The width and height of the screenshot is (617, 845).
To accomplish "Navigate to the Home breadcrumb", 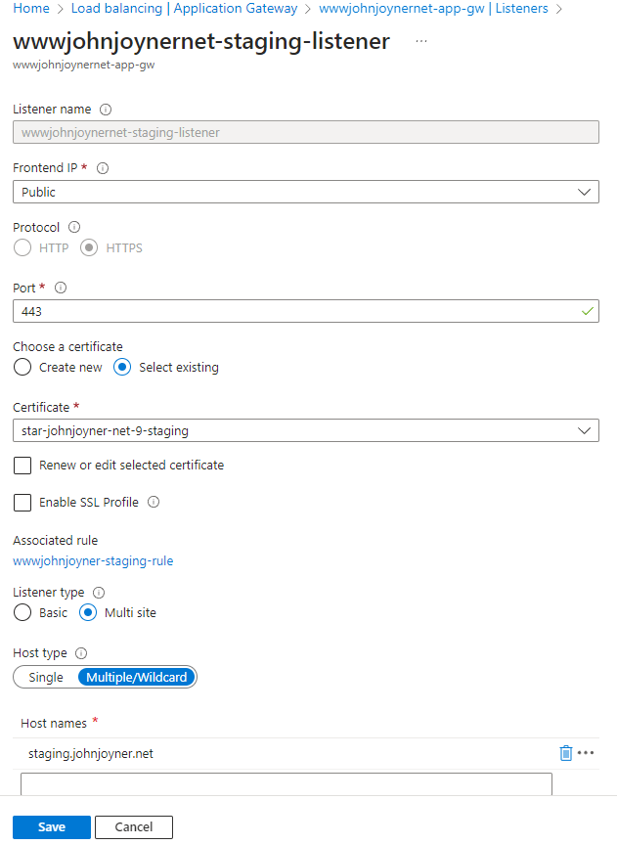I will point(31,9).
